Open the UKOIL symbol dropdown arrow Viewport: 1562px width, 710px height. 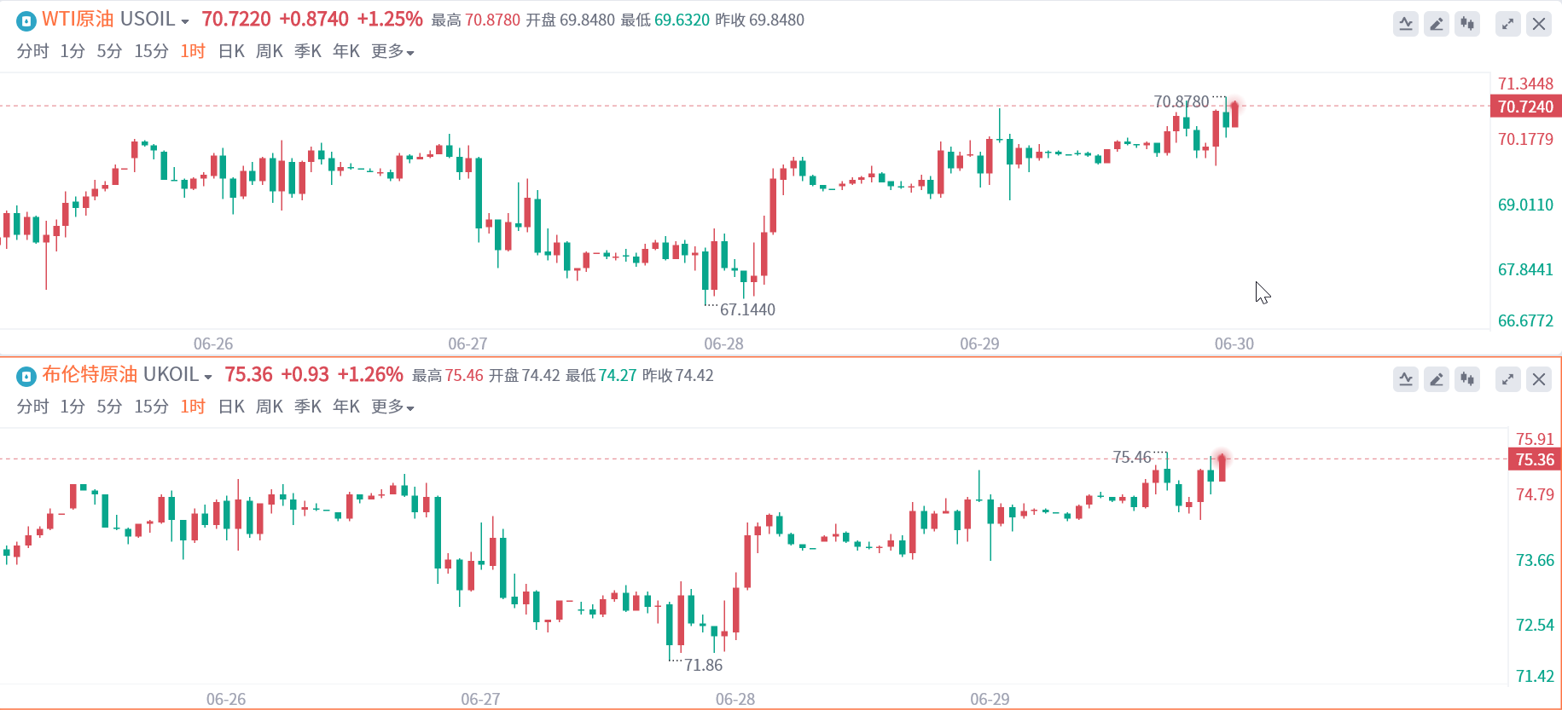208,378
